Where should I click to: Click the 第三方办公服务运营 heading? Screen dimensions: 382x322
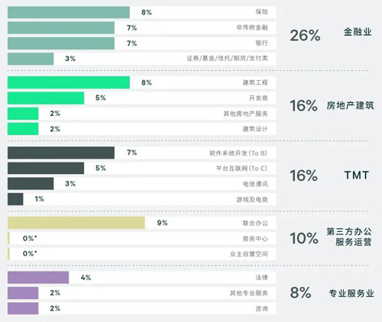349,237
